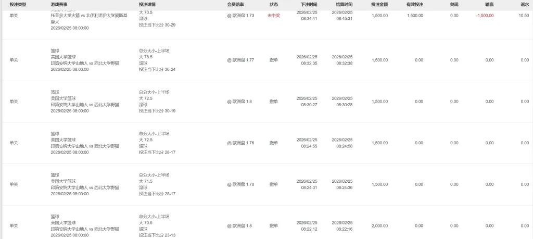Click the 输赢 column header

(x=489, y=4)
